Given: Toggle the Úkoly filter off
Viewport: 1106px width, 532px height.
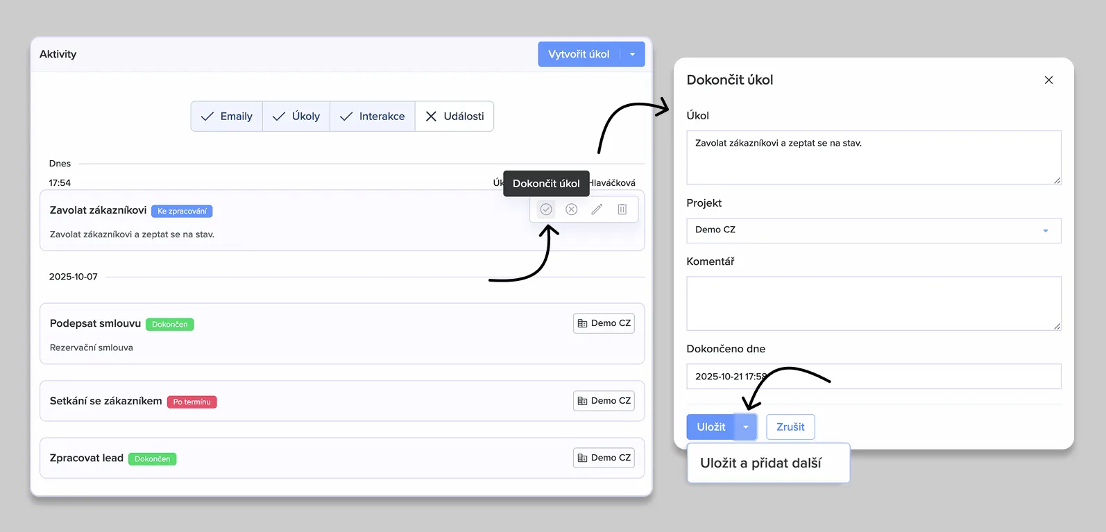Looking at the screenshot, I should pos(296,117).
